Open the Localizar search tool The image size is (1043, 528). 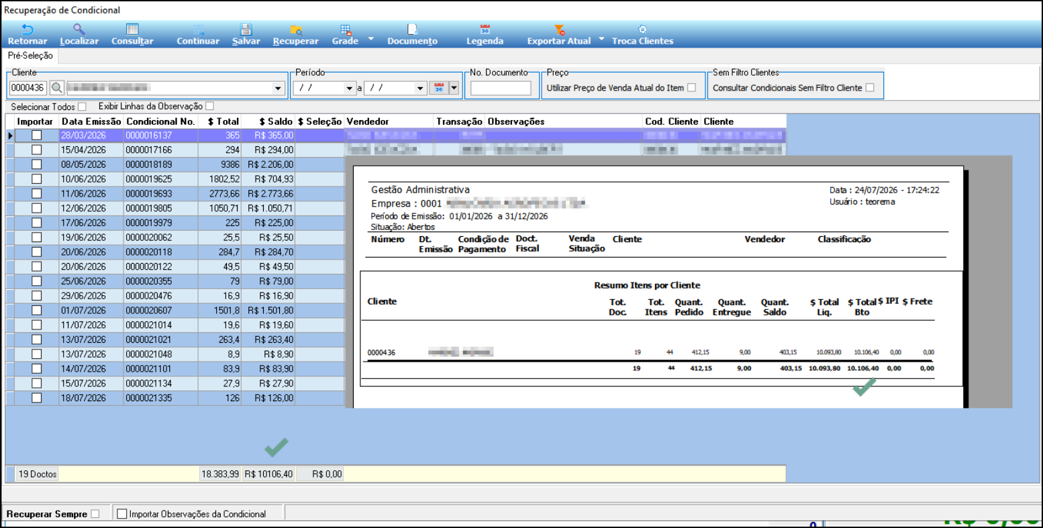pos(79,30)
